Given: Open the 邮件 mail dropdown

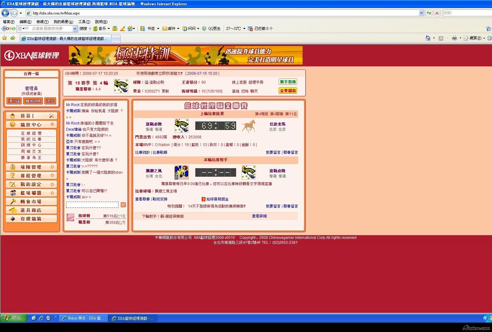Looking at the screenshot, I should point(178,29).
